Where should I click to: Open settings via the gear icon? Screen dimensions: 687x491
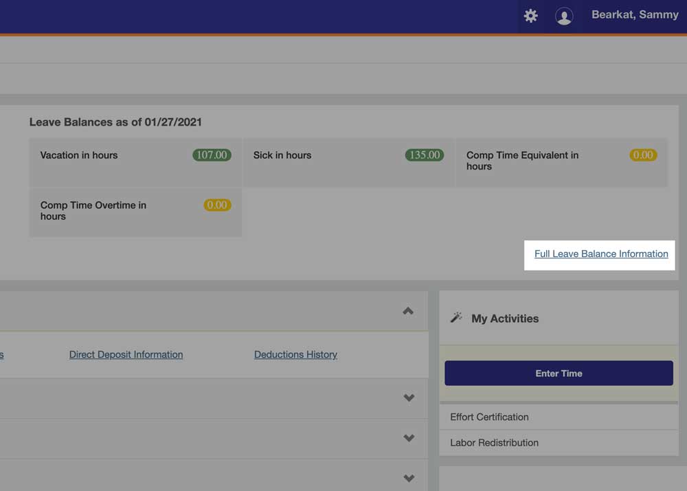pyautogui.click(x=530, y=15)
